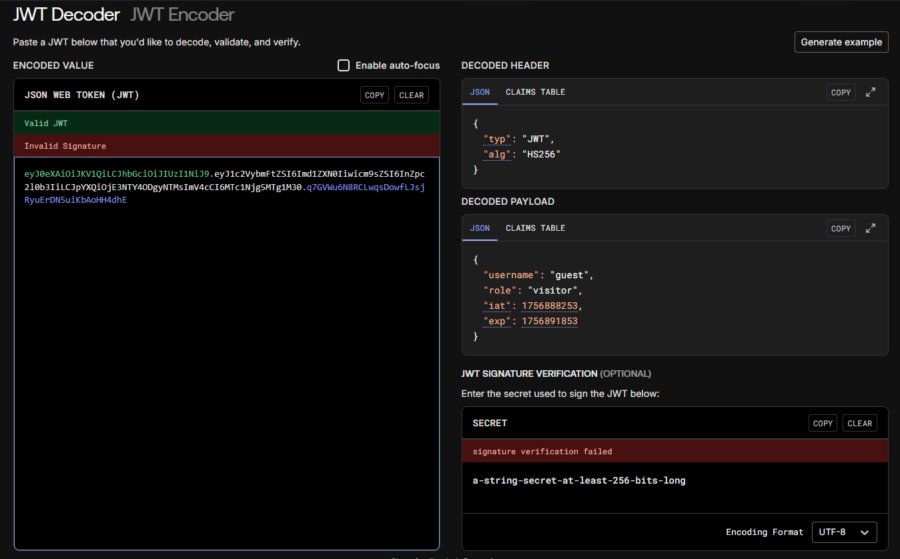Image resolution: width=900 pixels, height=559 pixels.
Task: Click the "username" key in payload
Action: [x=512, y=275]
